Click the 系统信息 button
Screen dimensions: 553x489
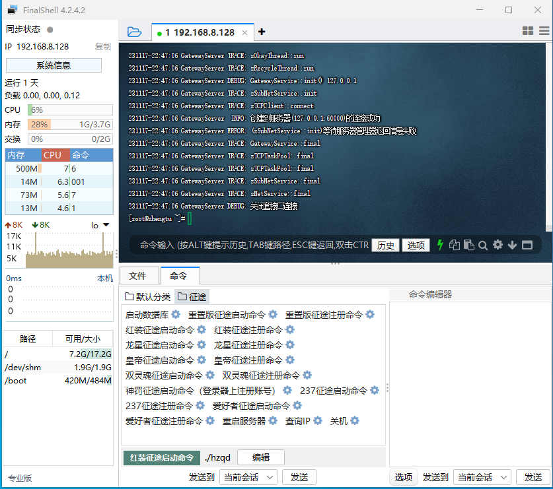pos(54,65)
